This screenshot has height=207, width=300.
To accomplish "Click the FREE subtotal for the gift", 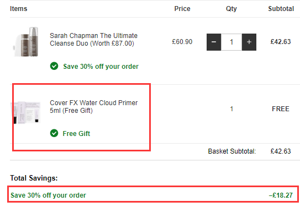I will tap(281, 109).
